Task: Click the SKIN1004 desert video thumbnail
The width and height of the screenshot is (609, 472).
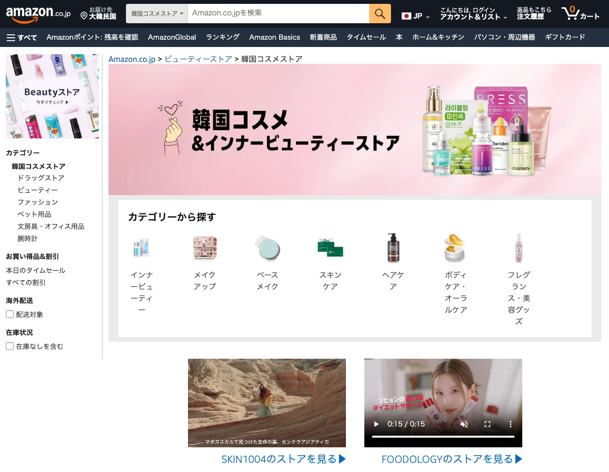Action: coord(267,403)
